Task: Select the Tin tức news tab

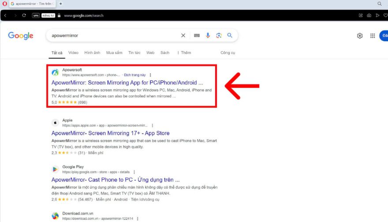Action: tap(134, 53)
